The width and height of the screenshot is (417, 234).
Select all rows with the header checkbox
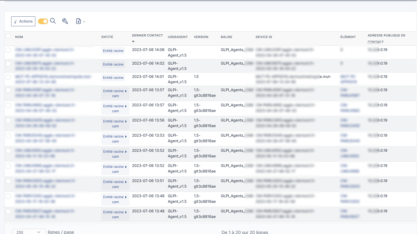click(8, 36)
